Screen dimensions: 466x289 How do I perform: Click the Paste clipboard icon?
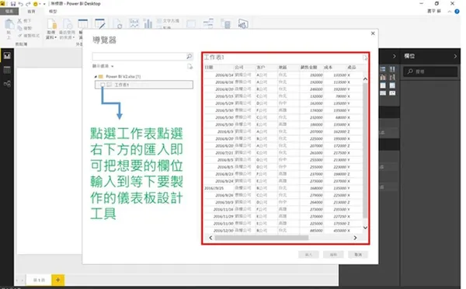(9, 24)
